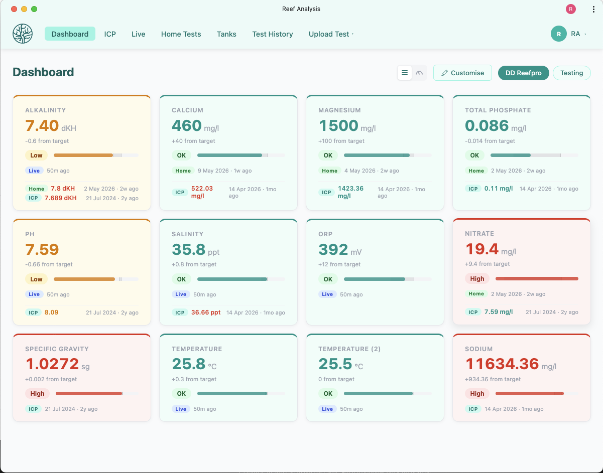The width and height of the screenshot is (603, 473).
Task: Open the three-dot menu in title bar
Action: [593, 9]
